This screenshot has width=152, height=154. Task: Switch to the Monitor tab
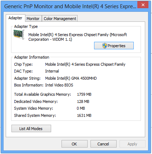(33, 19)
